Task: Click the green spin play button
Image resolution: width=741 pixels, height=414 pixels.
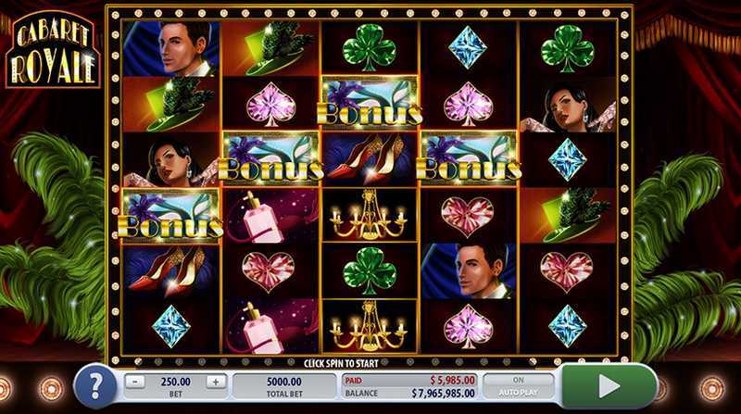Action: pyautogui.click(x=609, y=386)
